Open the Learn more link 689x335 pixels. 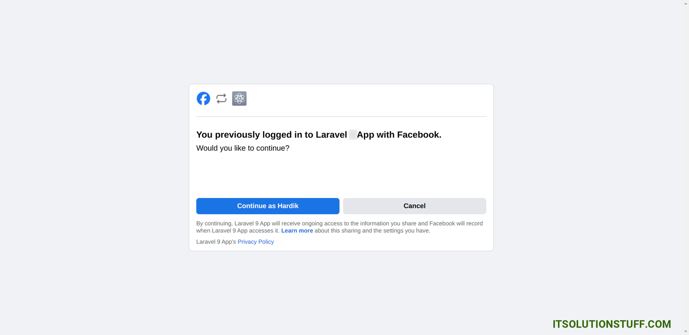297,231
